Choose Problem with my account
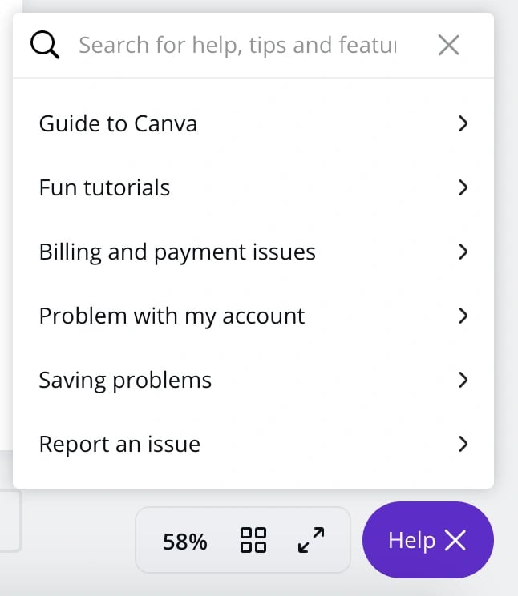 click(172, 316)
